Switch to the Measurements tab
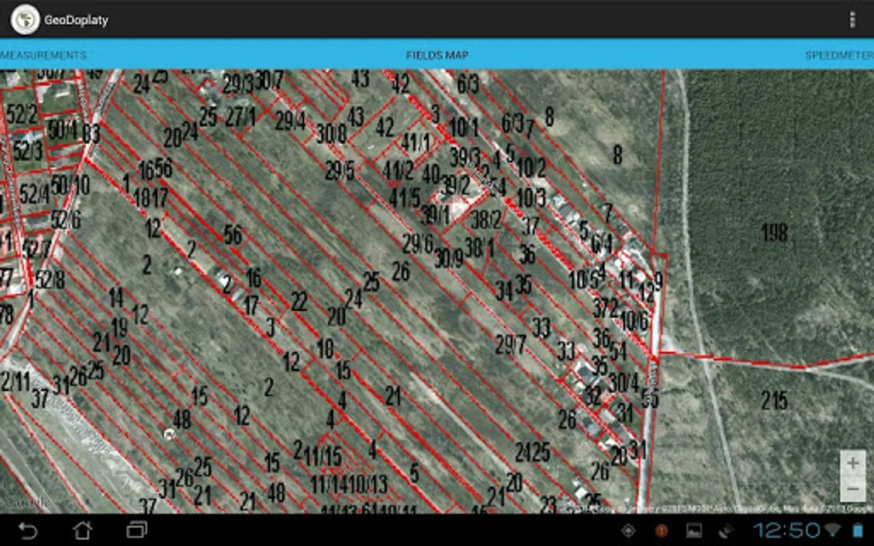This screenshot has height=546, width=874. (x=44, y=55)
